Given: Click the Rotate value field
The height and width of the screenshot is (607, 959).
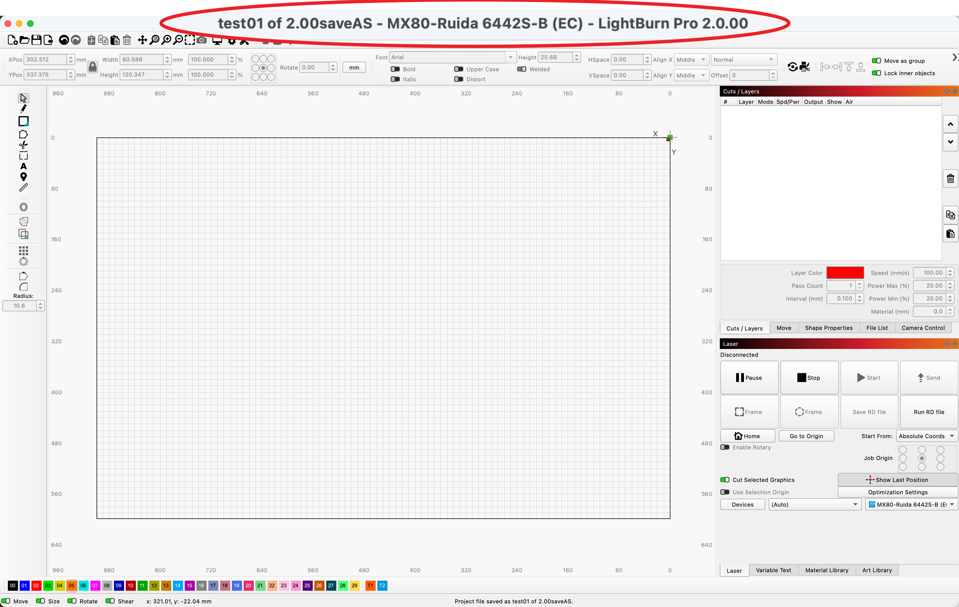Looking at the screenshot, I should pyautogui.click(x=314, y=68).
